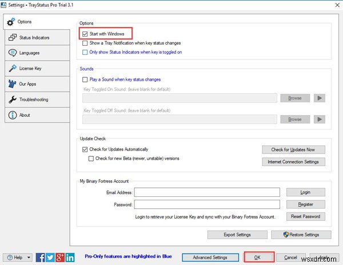The width and height of the screenshot is (343, 265).
Task: Click the LinkedIn icon
Action: [70, 258]
